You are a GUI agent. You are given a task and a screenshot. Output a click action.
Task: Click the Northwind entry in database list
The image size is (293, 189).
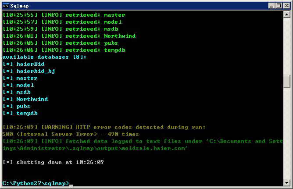pos(32,99)
